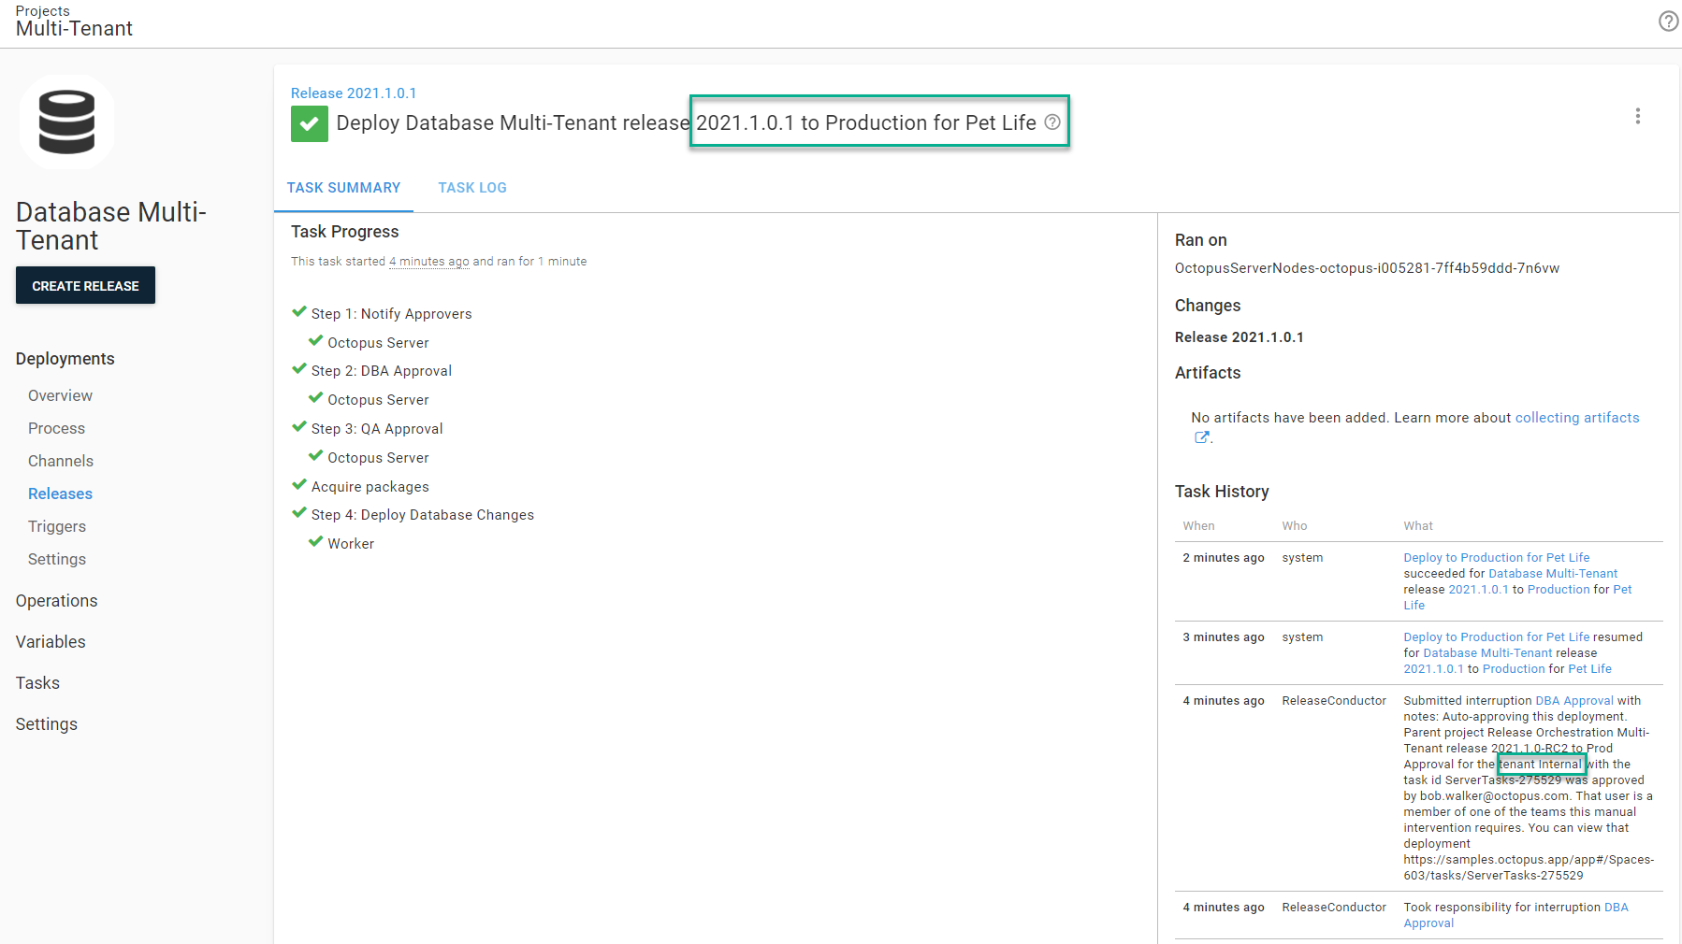The image size is (1682, 944).
Task: Click the checkmark beside Step 2: DBA Approval
Action: (x=298, y=369)
